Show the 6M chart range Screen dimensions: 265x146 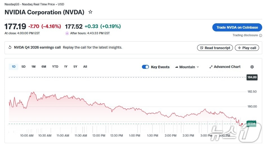point(44,67)
